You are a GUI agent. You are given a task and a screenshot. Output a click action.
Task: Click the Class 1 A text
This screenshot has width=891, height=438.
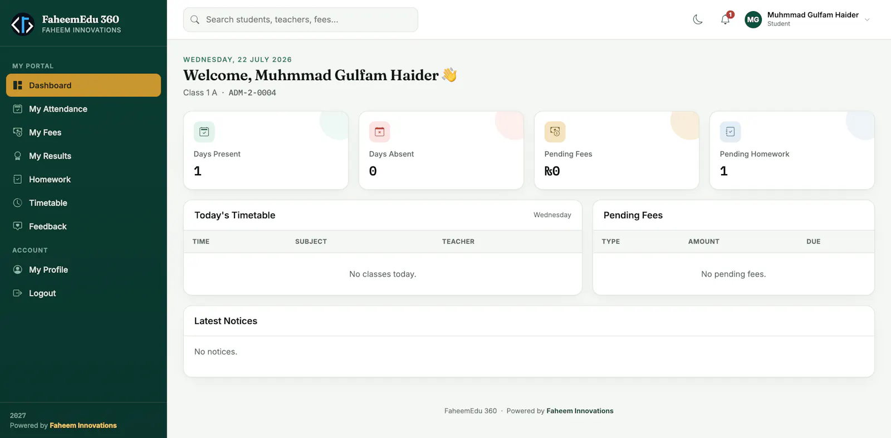pyautogui.click(x=200, y=93)
